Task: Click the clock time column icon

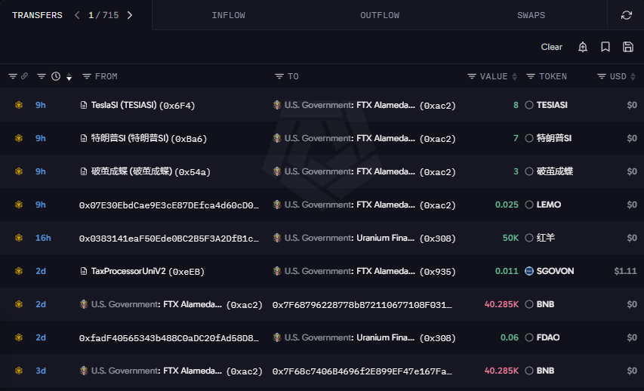Action: tap(56, 76)
